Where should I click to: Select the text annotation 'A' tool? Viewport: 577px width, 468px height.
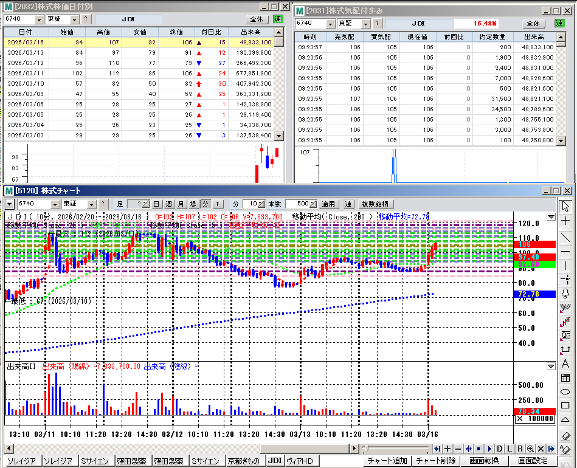point(565,363)
